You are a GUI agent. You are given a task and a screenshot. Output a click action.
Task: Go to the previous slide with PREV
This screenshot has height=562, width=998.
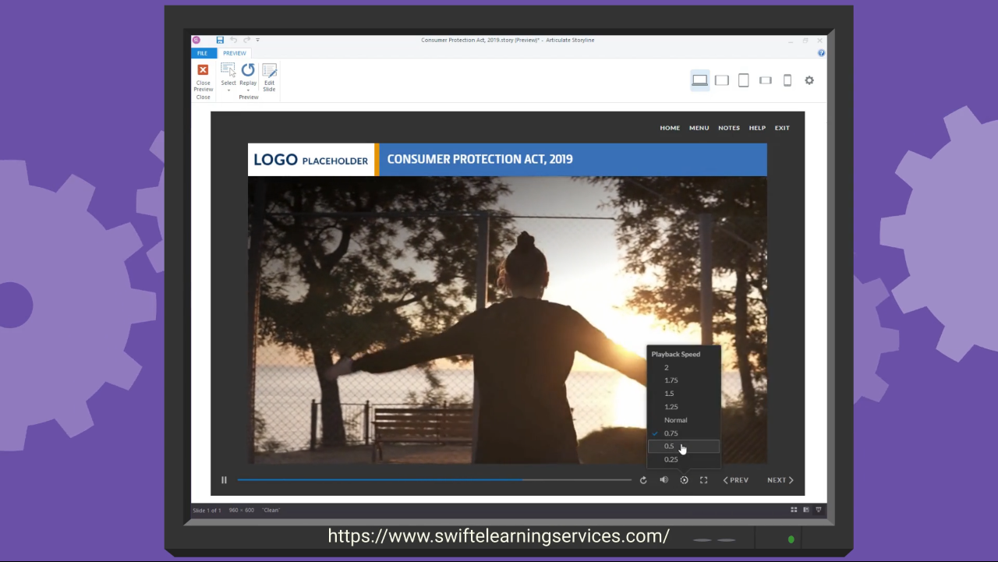click(x=735, y=480)
